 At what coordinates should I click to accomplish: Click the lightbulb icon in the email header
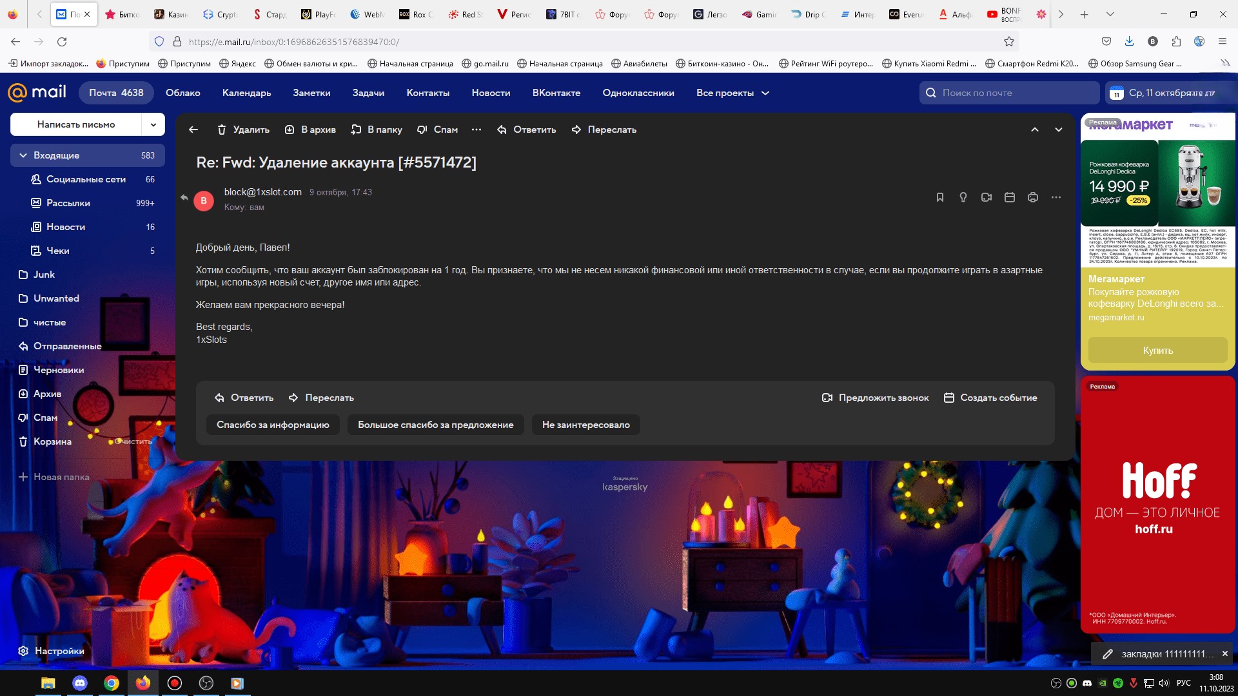963,197
